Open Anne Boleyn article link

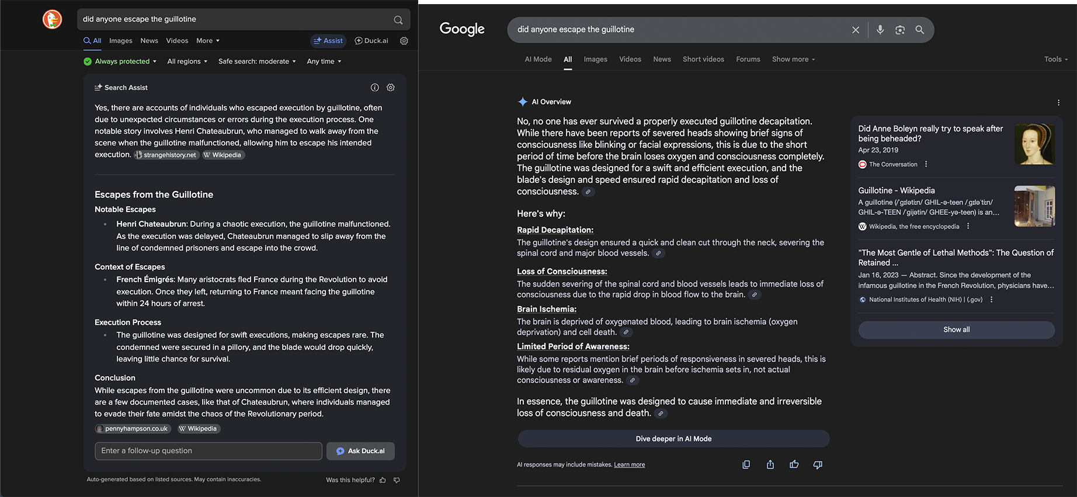coord(930,134)
